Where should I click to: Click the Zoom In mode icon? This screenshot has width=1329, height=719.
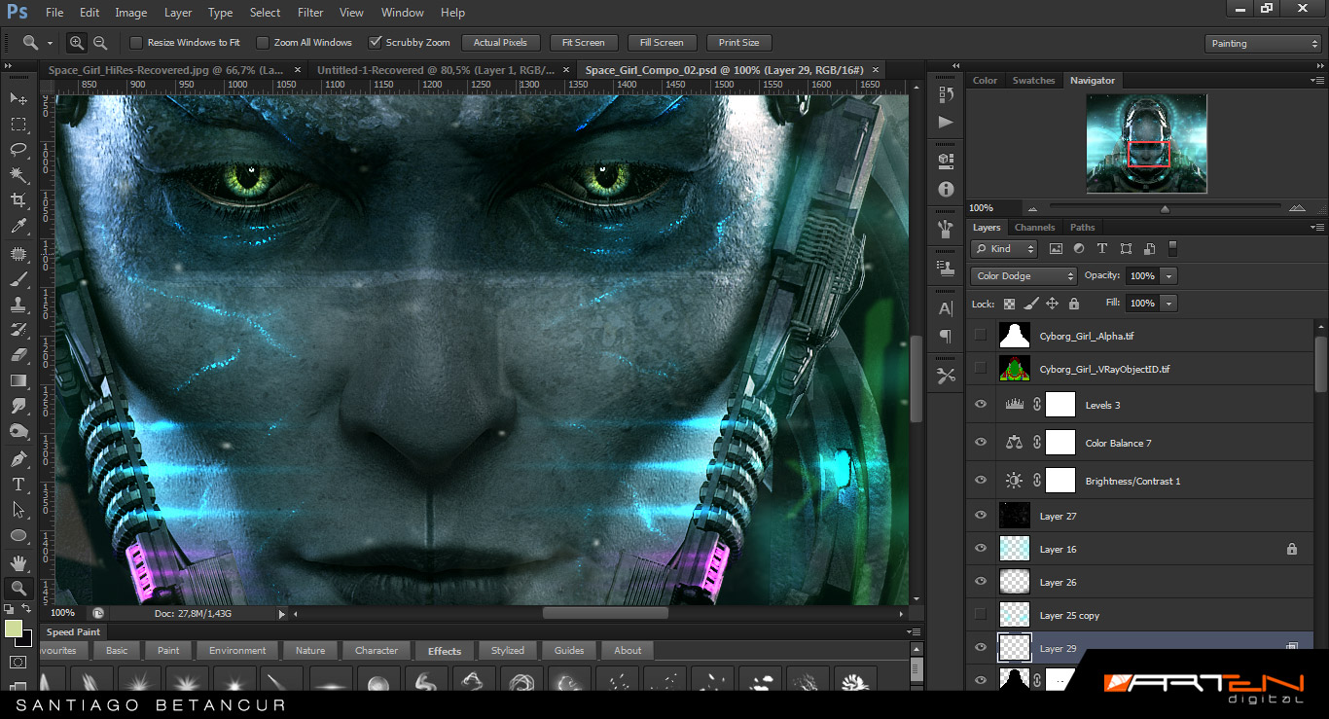[x=77, y=43]
